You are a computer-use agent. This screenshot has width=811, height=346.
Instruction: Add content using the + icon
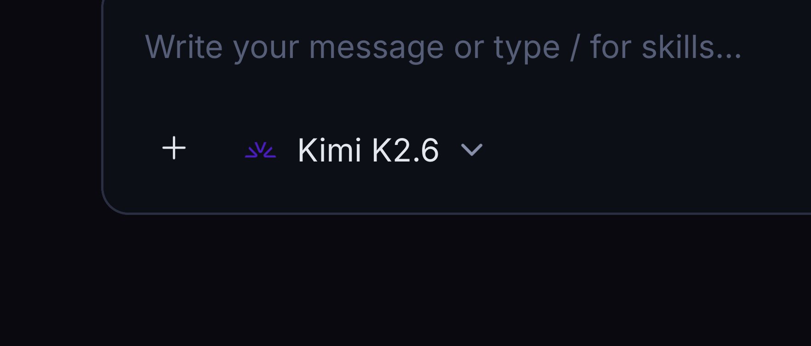174,148
